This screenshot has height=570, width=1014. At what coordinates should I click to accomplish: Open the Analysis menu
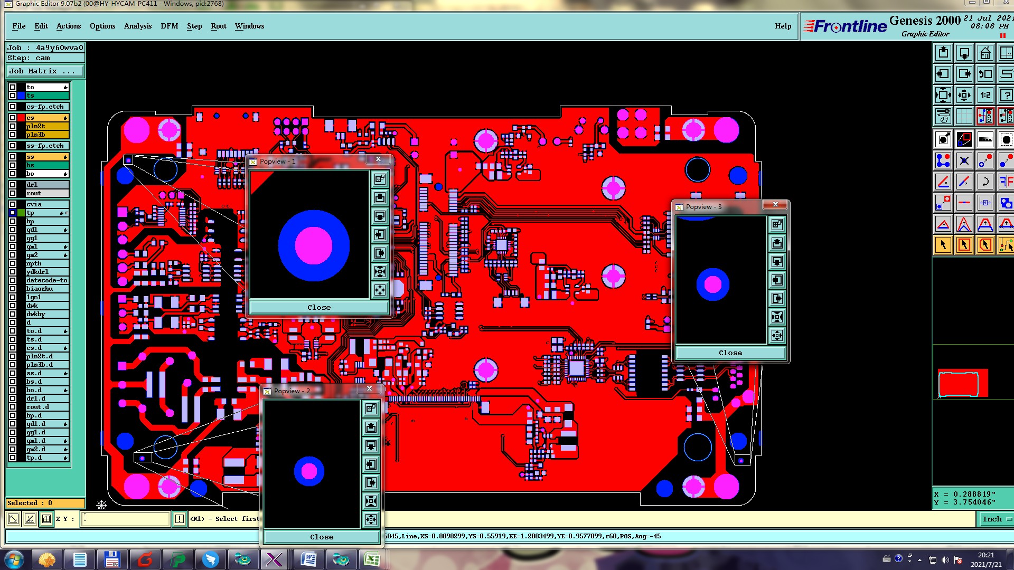point(137,26)
